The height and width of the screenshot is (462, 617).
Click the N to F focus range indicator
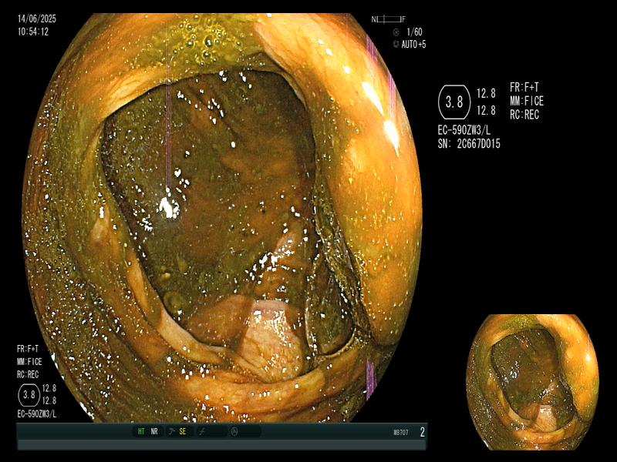click(x=389, y=18)
